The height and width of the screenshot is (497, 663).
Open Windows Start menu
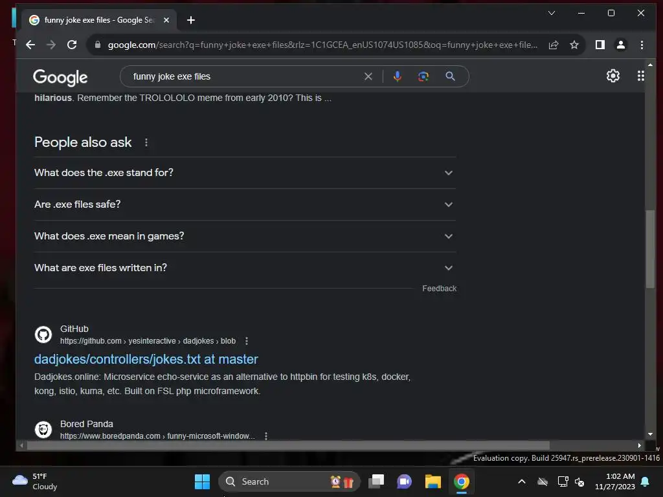[x=202, y=481]
